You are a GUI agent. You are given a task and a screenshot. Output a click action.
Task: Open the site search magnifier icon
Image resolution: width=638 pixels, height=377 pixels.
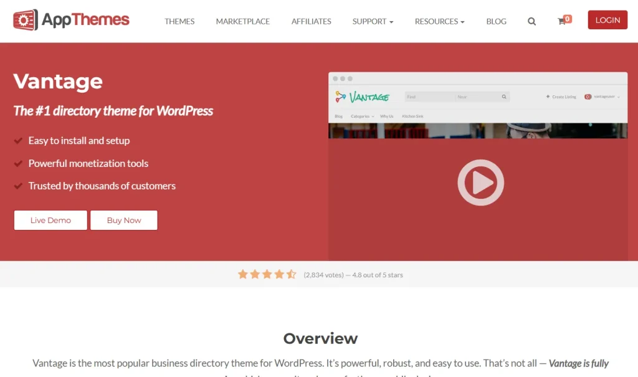click(x=531, y=21)
